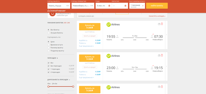Sort by 'Времени в пути' option
206x94 pixels.
coord(48,45)
